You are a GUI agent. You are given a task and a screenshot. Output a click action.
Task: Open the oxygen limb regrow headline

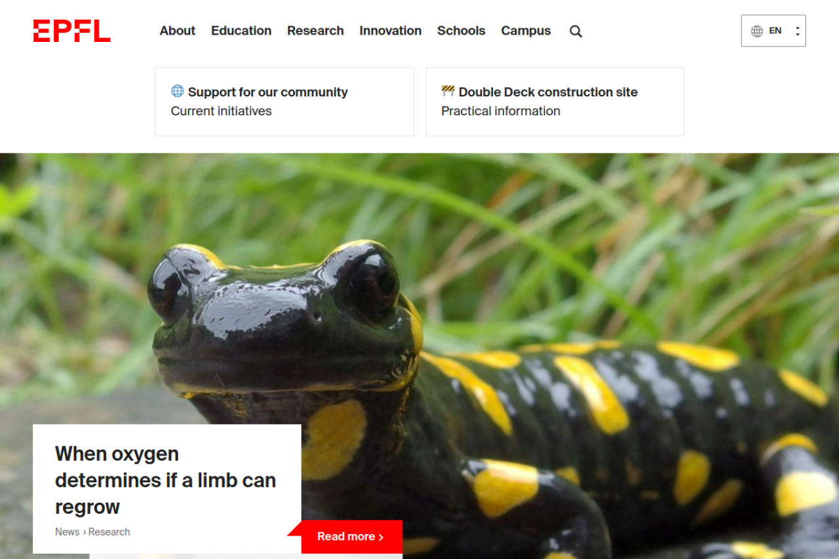click(165, 480)
